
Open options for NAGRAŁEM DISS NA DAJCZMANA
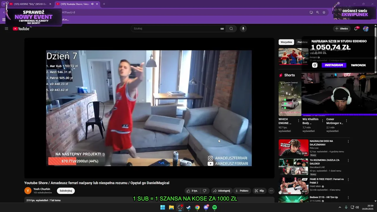pos(348,142)
